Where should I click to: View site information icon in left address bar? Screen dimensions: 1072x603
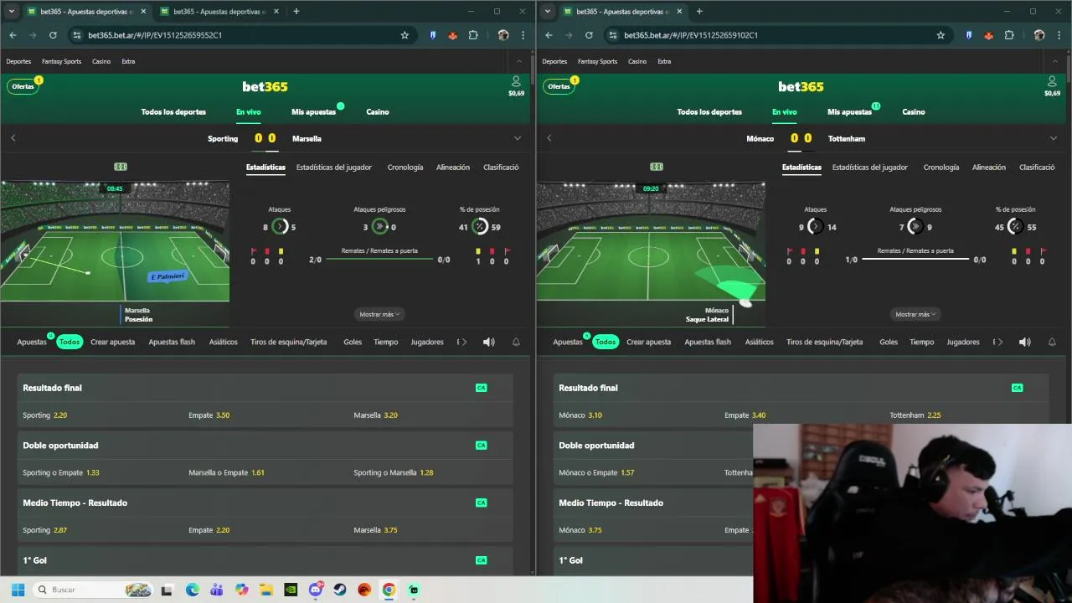point(77,35)
